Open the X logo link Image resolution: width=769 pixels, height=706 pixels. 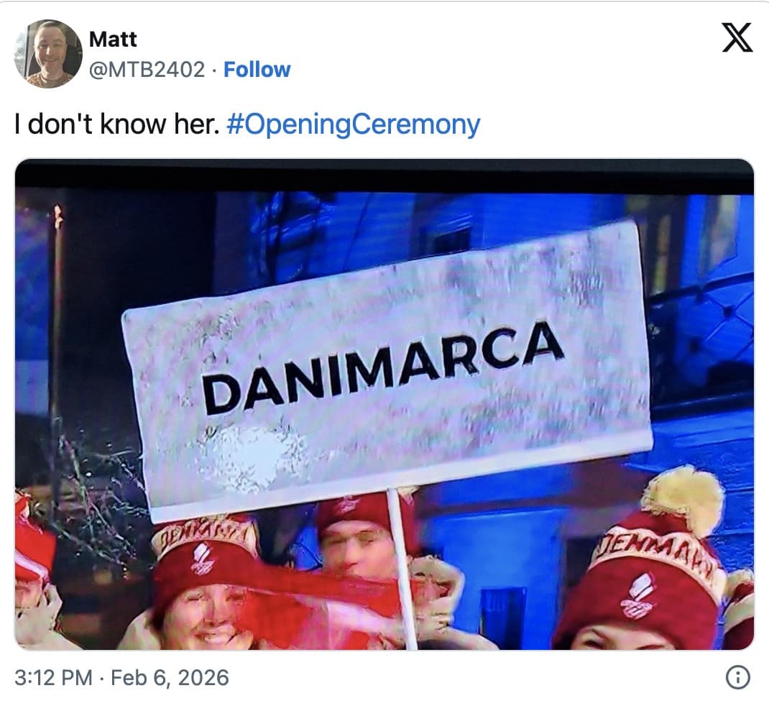coord(737,37)
